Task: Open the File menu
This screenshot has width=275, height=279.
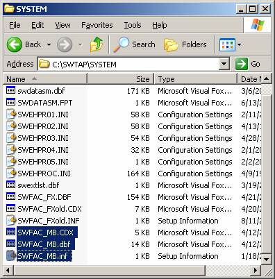Action: (x=15, y=25)
